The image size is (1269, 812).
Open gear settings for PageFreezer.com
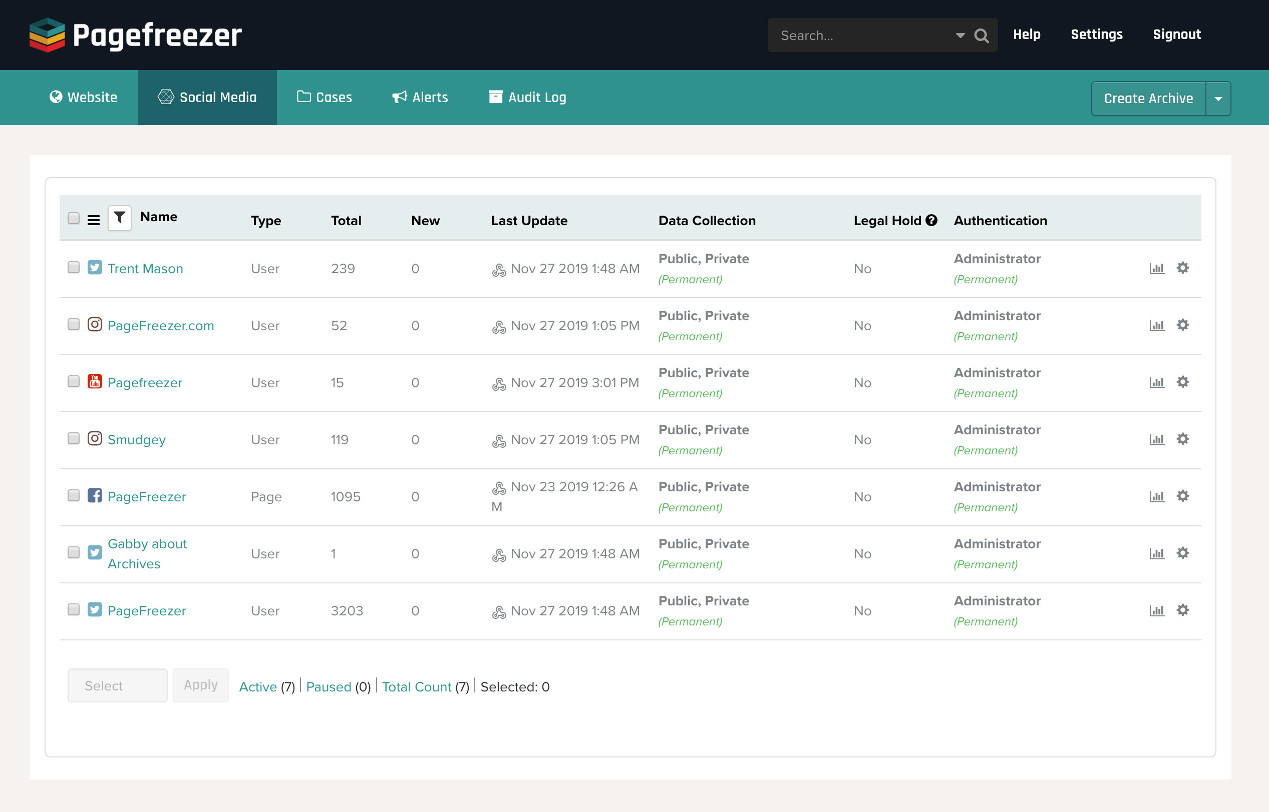(1183, 325)
